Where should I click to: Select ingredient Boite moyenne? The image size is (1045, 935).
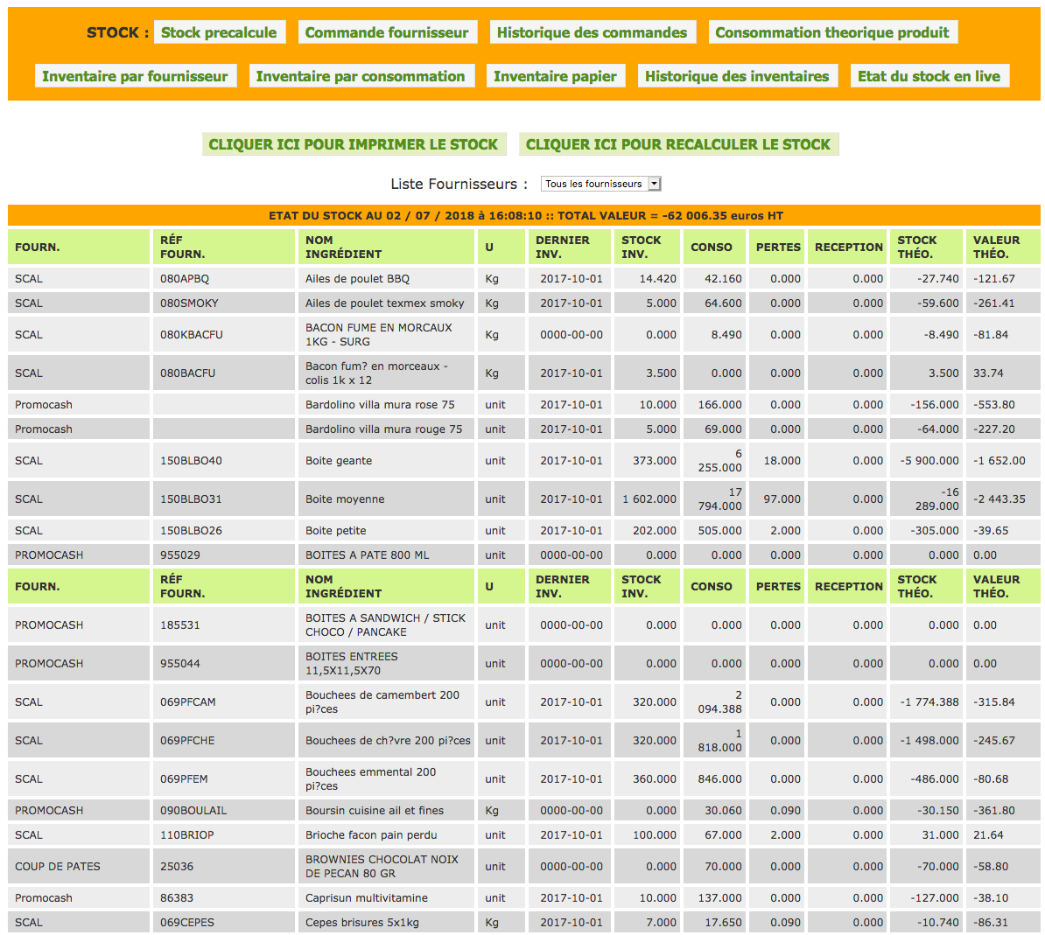[x=345, y=499]
